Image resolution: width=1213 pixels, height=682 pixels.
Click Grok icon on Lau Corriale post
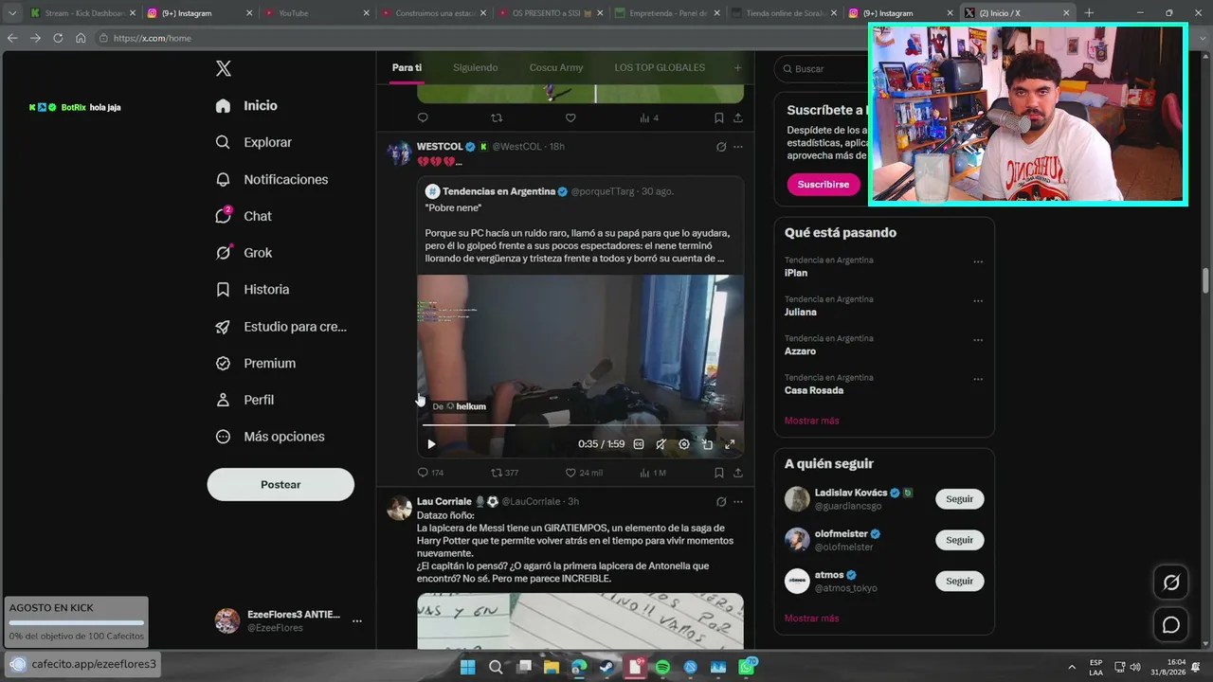pos(721,502)
